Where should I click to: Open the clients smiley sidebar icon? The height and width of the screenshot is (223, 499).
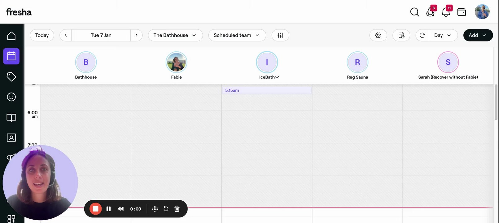[11, 97]
